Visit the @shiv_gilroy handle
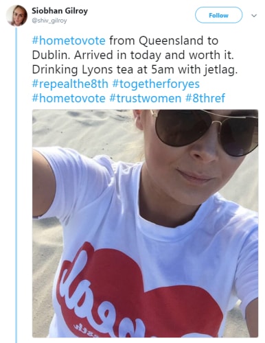 [x=49, y=21]
